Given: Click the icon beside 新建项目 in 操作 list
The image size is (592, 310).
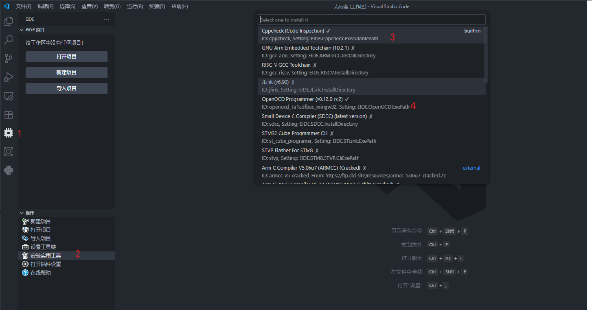Looking at the screenshot, I should point(25,221).
